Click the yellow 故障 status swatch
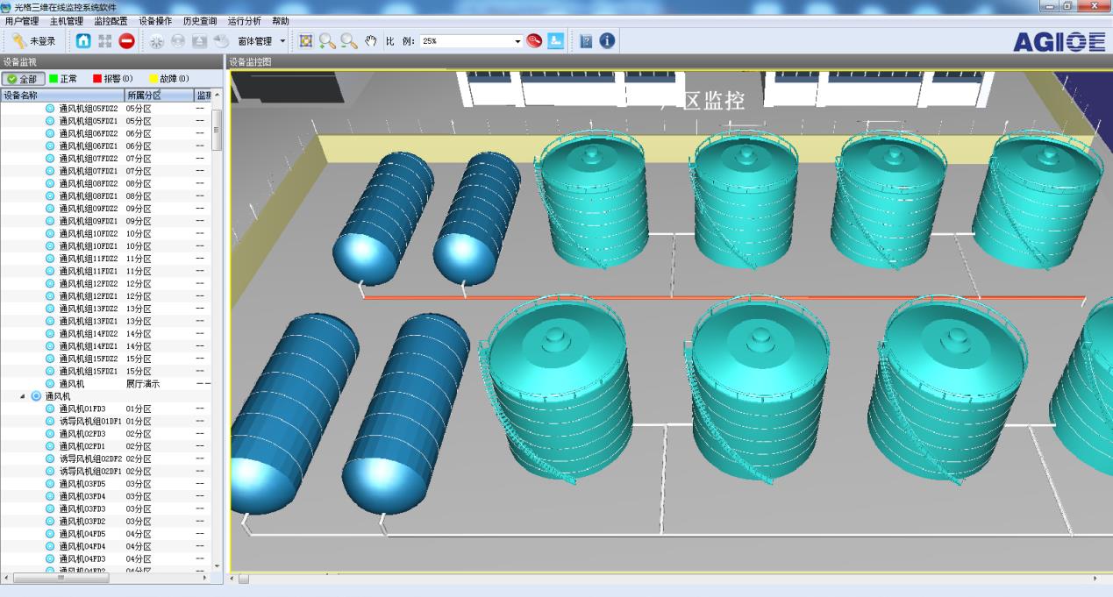This screenshot has width=1113, height=597. 153,79
